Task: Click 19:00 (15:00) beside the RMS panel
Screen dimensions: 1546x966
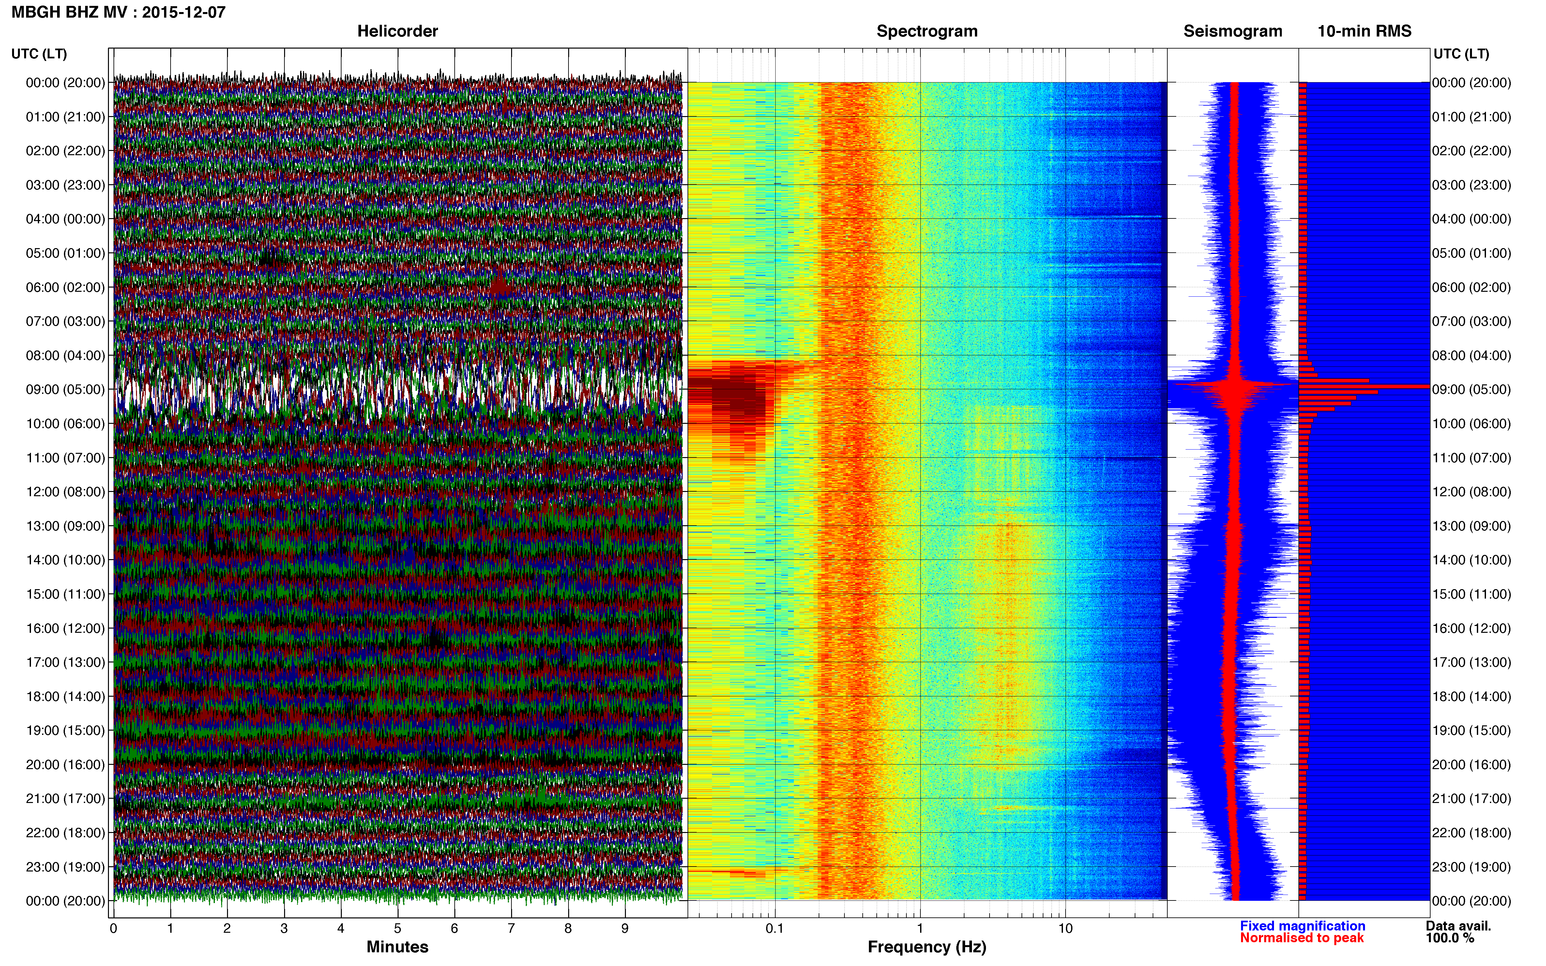Action: [1472, 730]
